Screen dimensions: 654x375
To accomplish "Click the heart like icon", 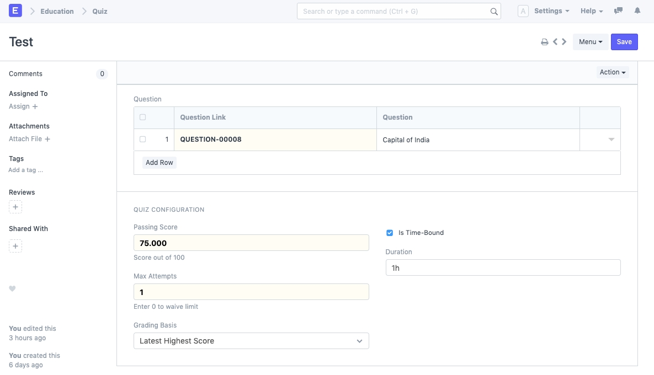I will [12, 288].
